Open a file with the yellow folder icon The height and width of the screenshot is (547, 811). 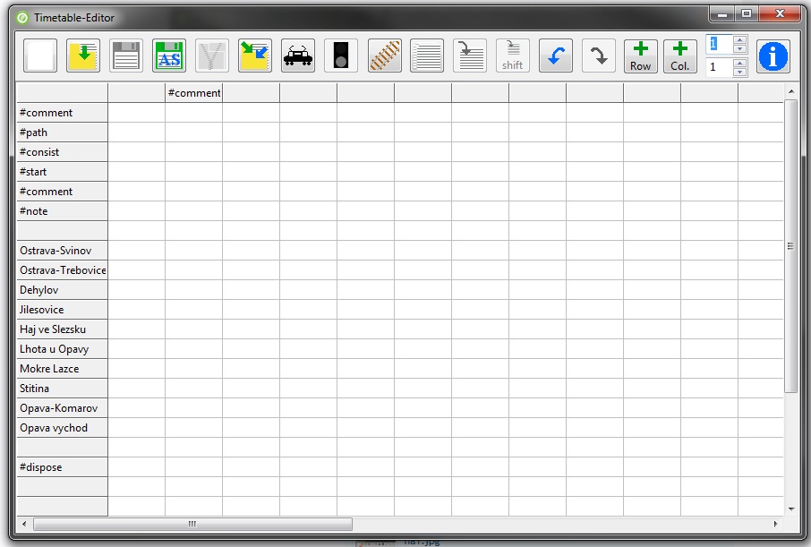coord(83,56)
